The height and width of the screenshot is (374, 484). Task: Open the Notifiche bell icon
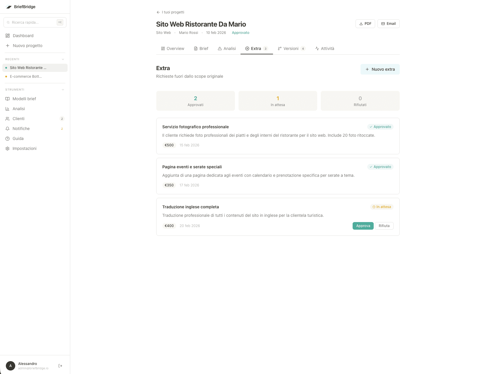7,129
